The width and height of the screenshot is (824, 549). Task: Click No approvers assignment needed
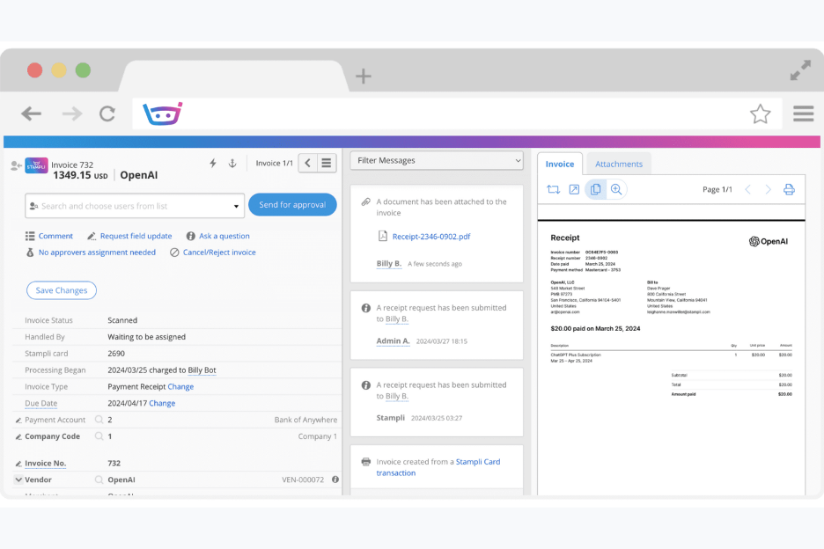(x=97, y=253)
